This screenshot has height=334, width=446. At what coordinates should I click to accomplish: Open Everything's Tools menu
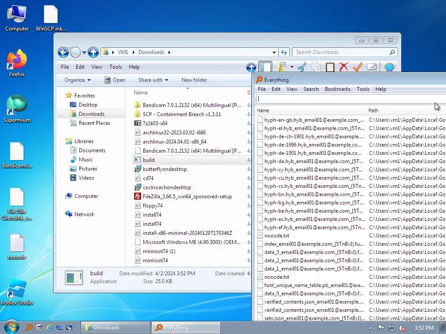pos(363,89)
